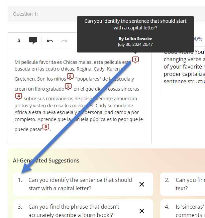
Task: Click the 'Good work' feedback text box
Action: click(x=184, y=71)
